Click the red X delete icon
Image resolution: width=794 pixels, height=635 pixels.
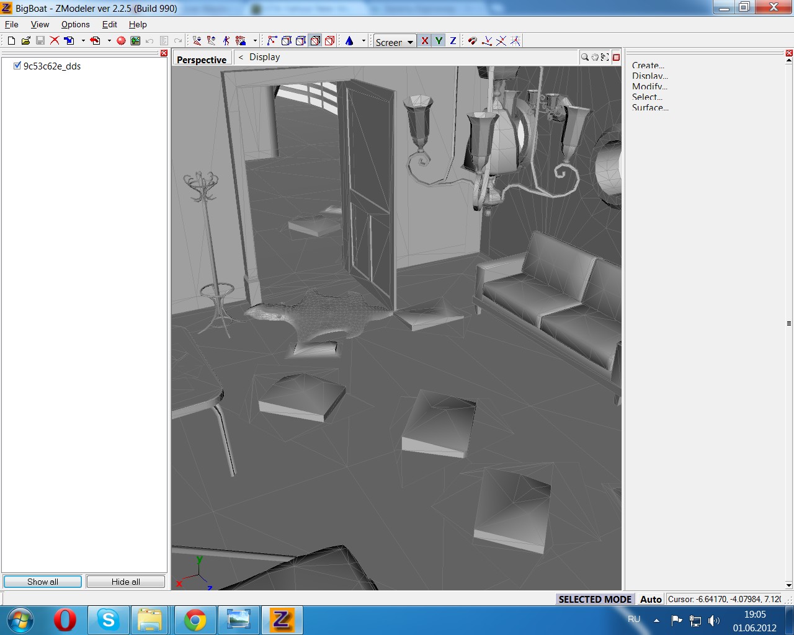click(x=55, y=41)
